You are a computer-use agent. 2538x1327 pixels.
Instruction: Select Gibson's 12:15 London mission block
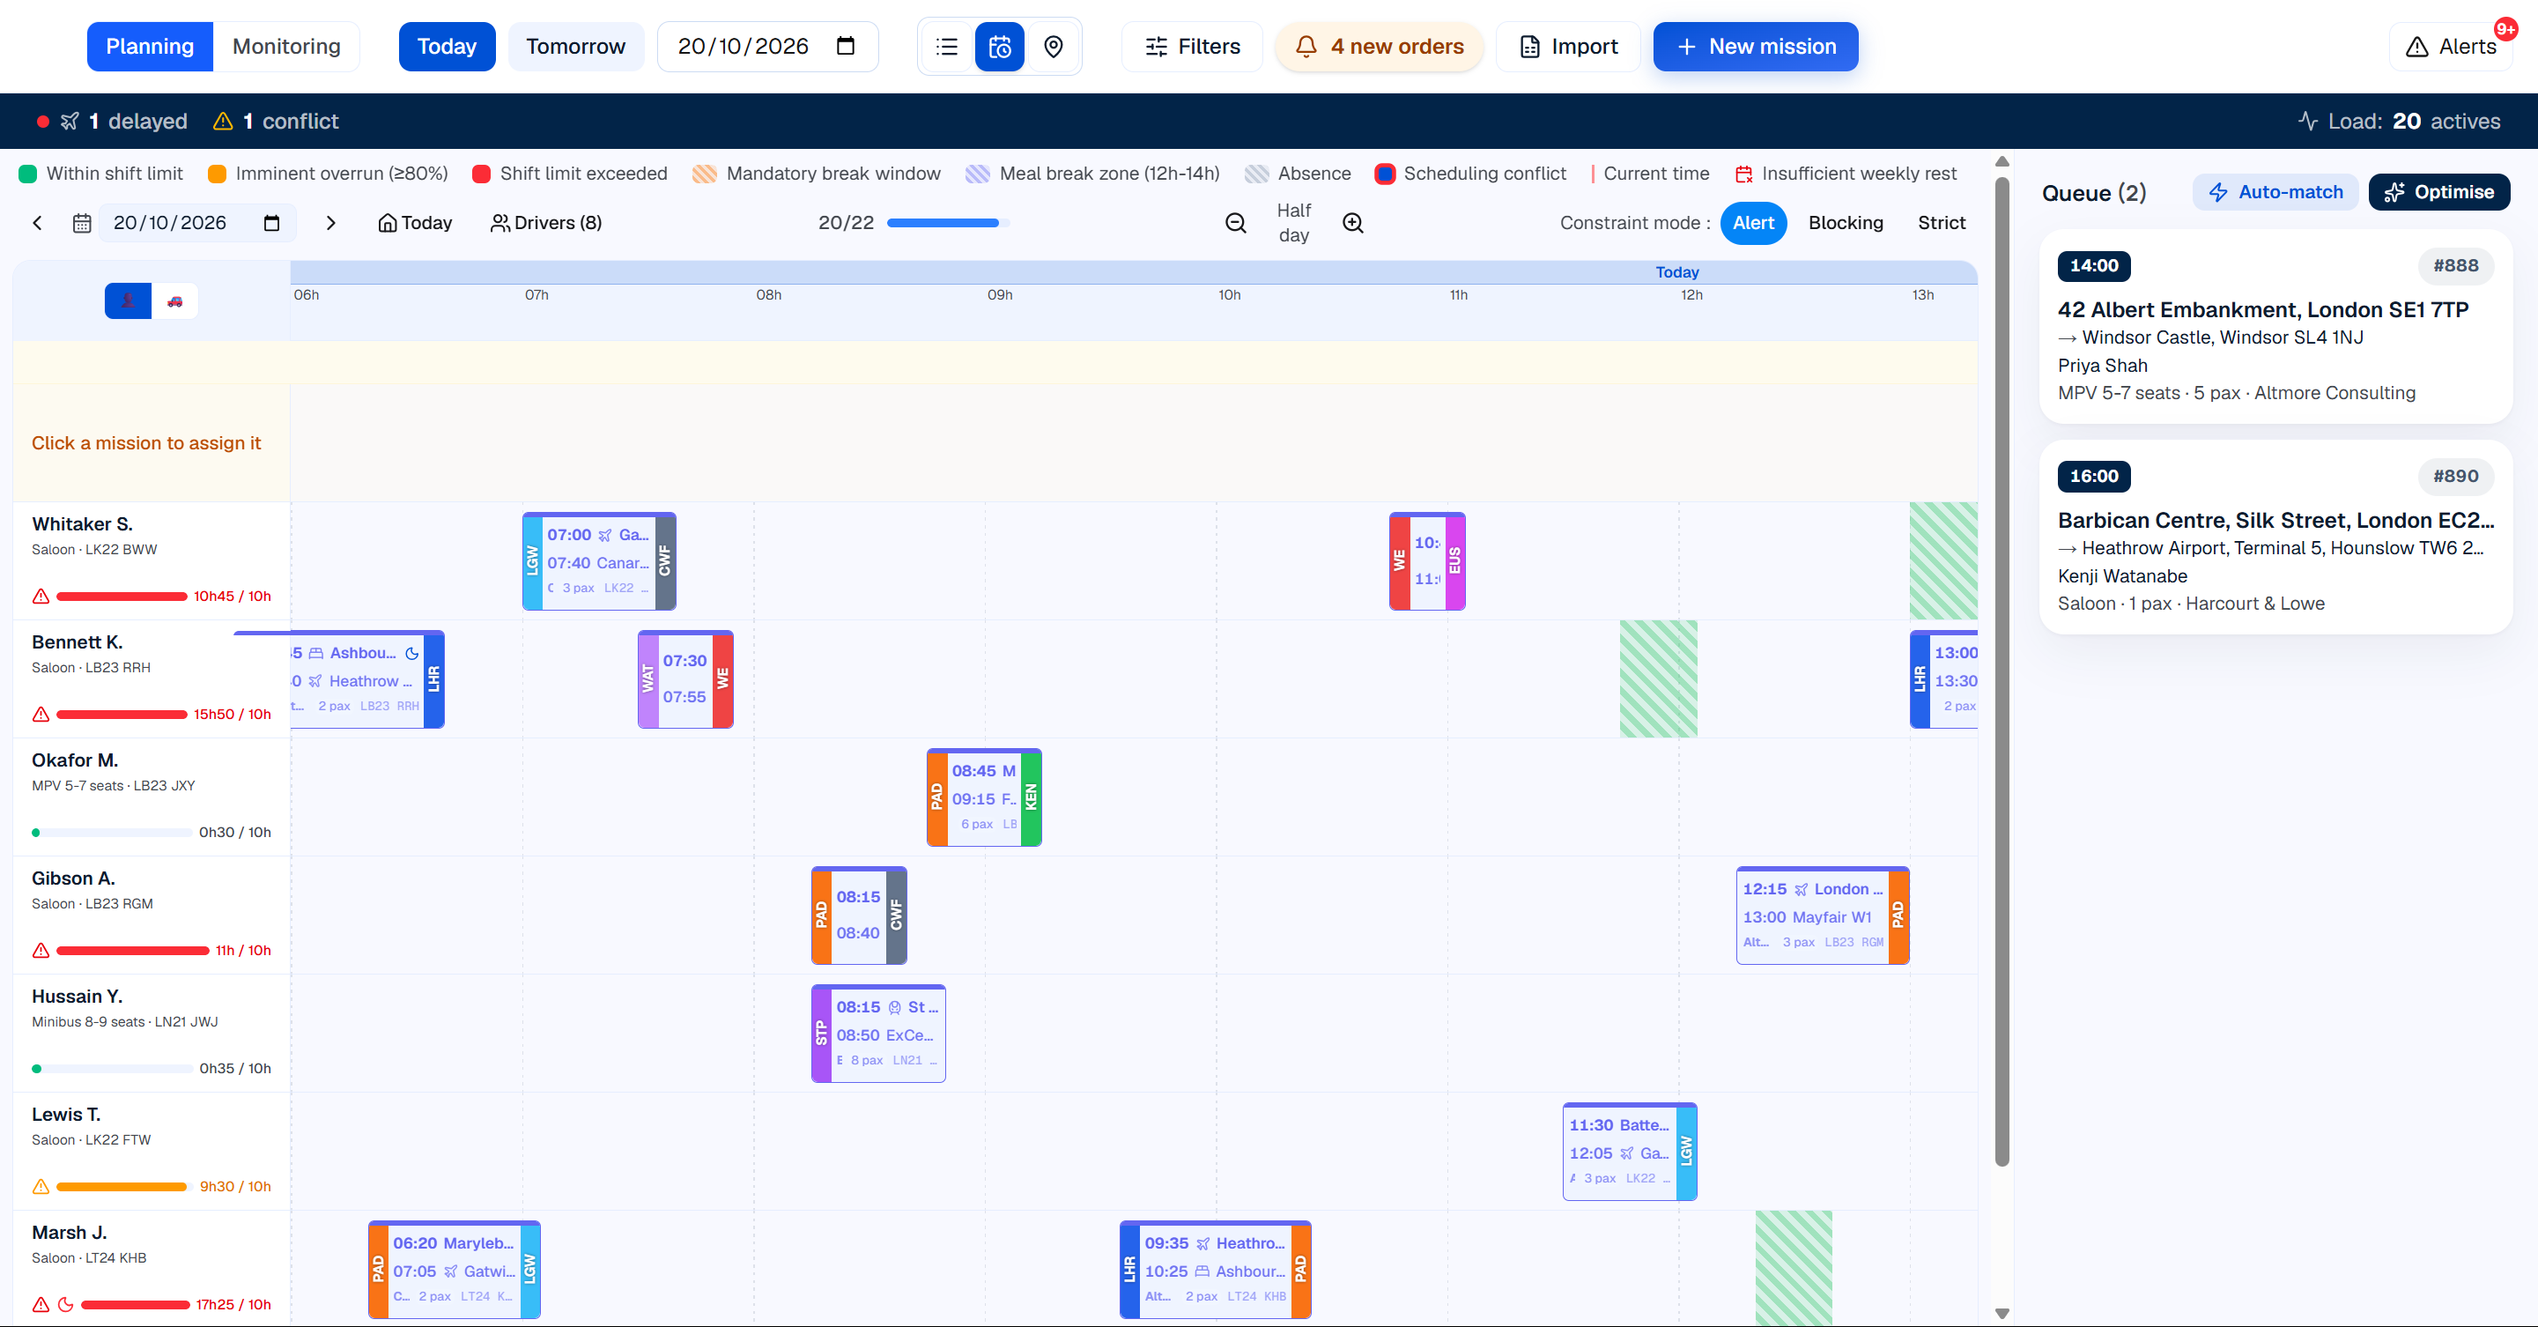(x=1823, y=916)
